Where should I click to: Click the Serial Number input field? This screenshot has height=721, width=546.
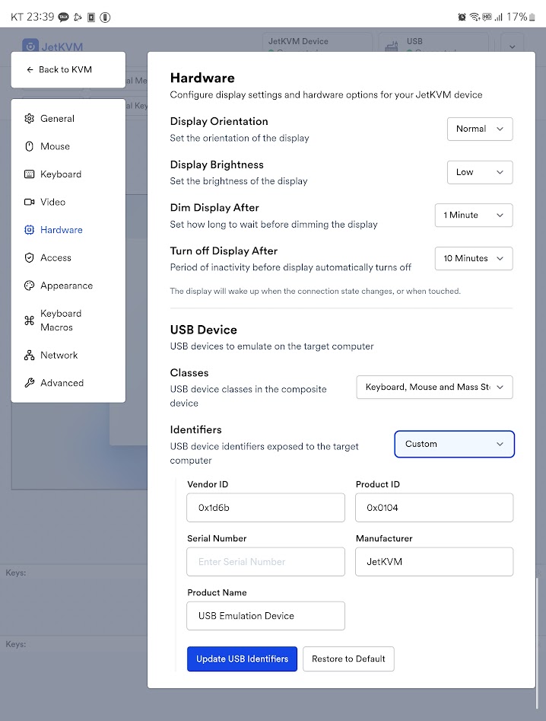tap(265, 562)
